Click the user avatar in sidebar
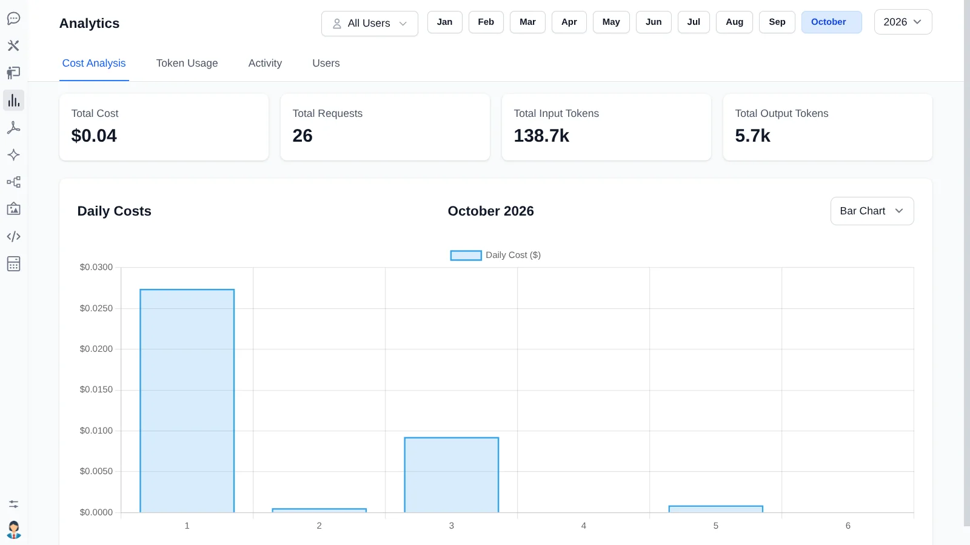The image size is (970, 545). (13, 530)
